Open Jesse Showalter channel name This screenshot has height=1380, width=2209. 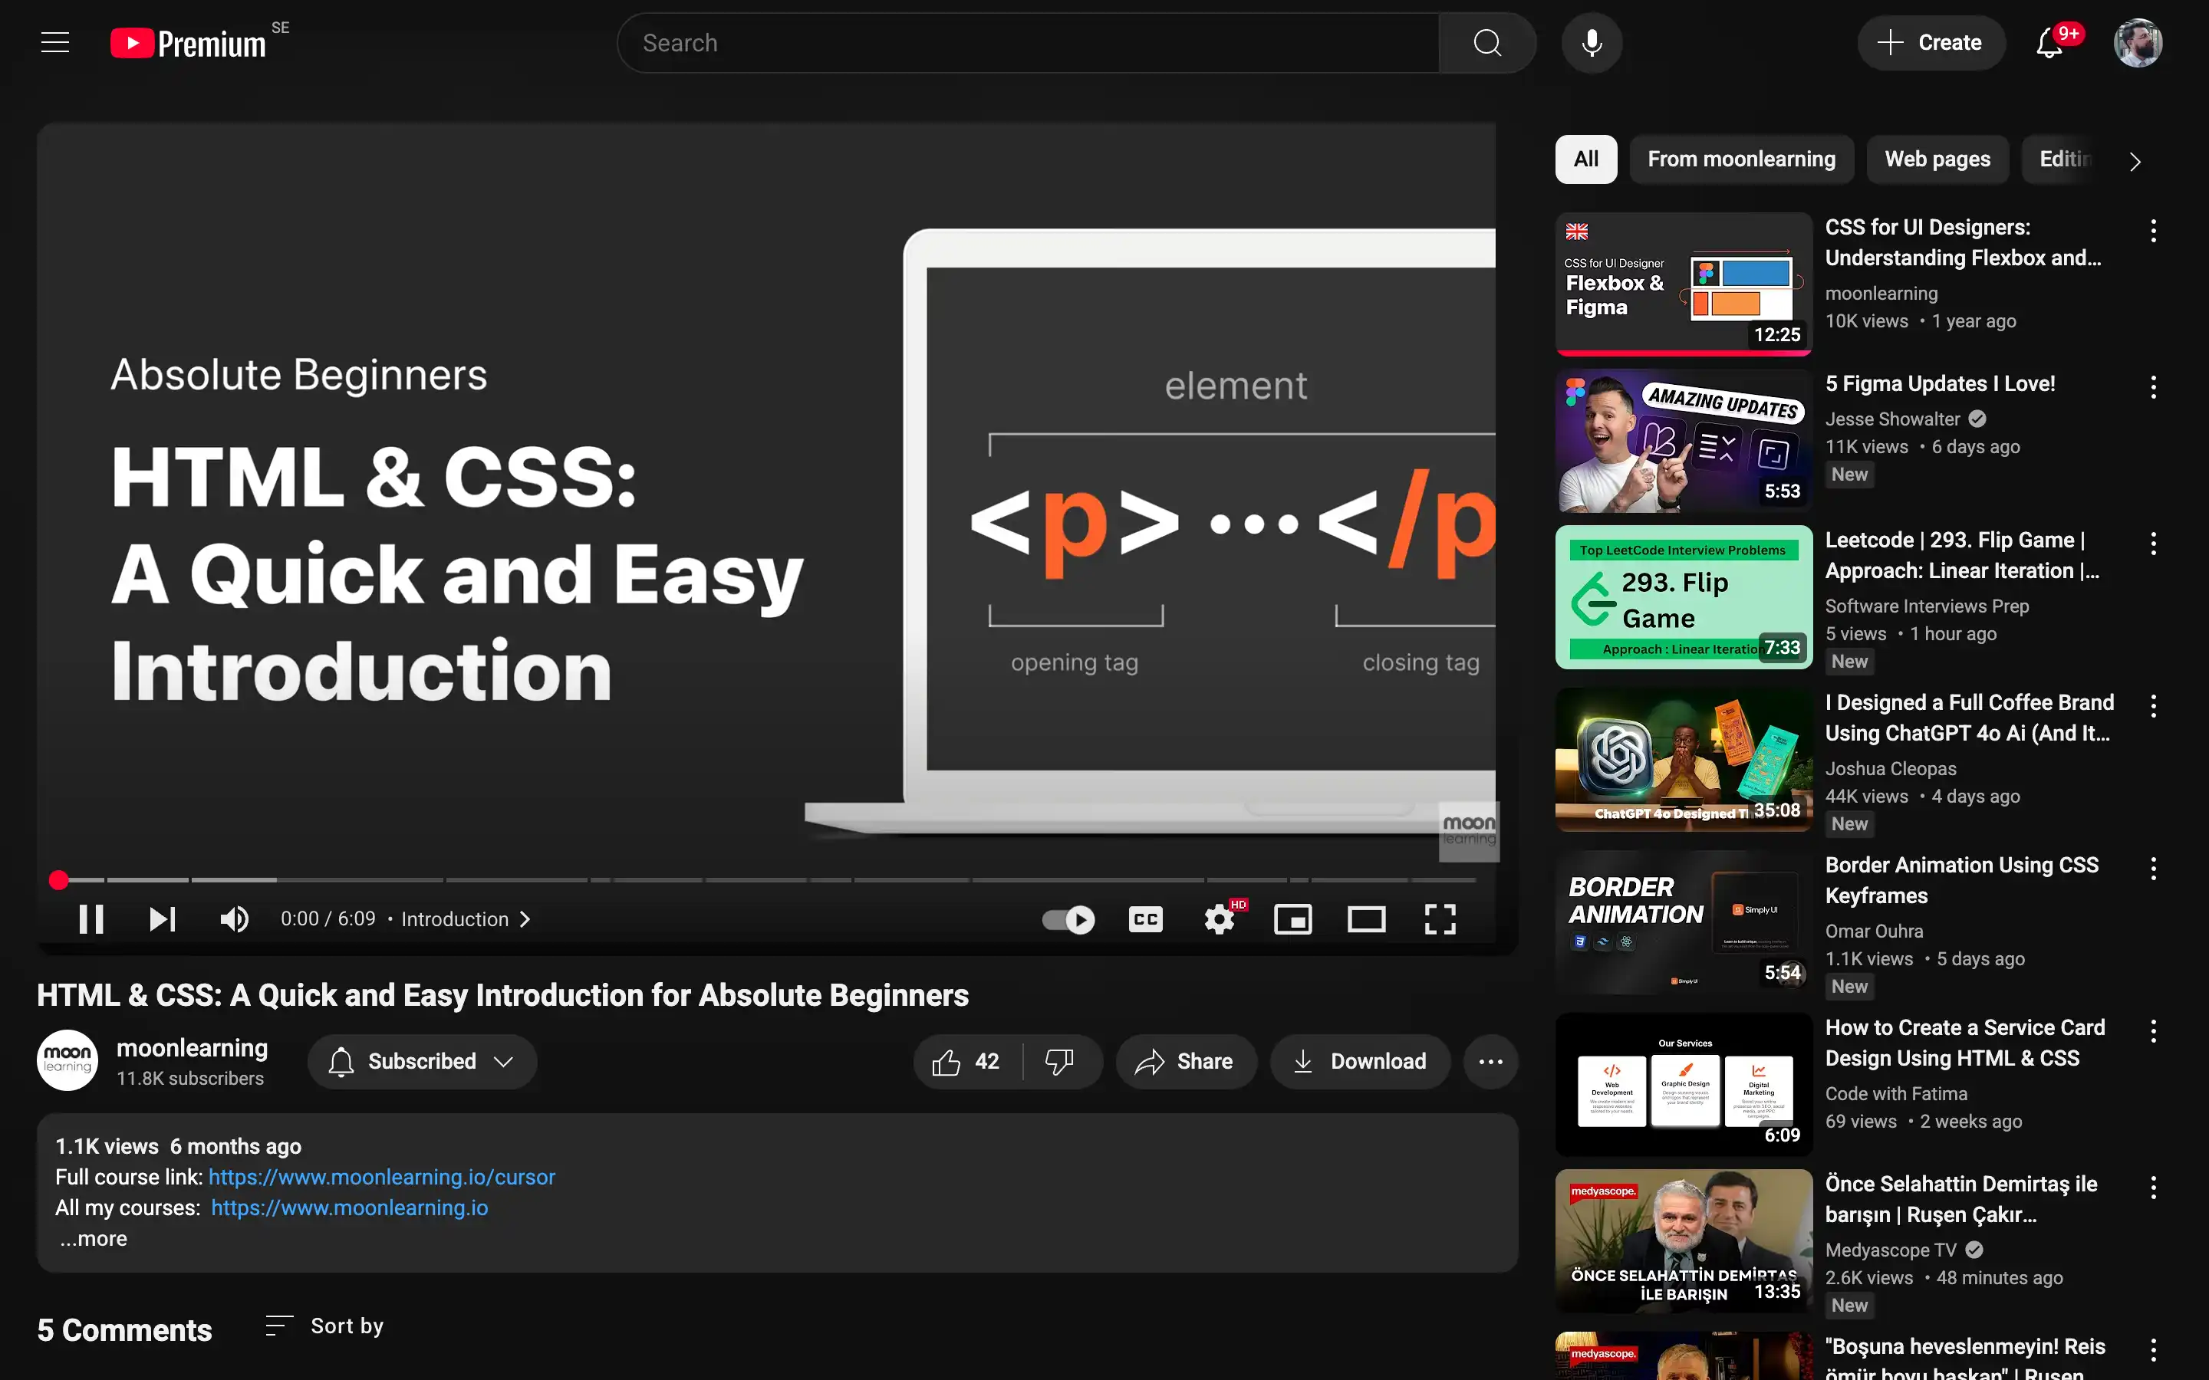click(x=1892, y=419)
